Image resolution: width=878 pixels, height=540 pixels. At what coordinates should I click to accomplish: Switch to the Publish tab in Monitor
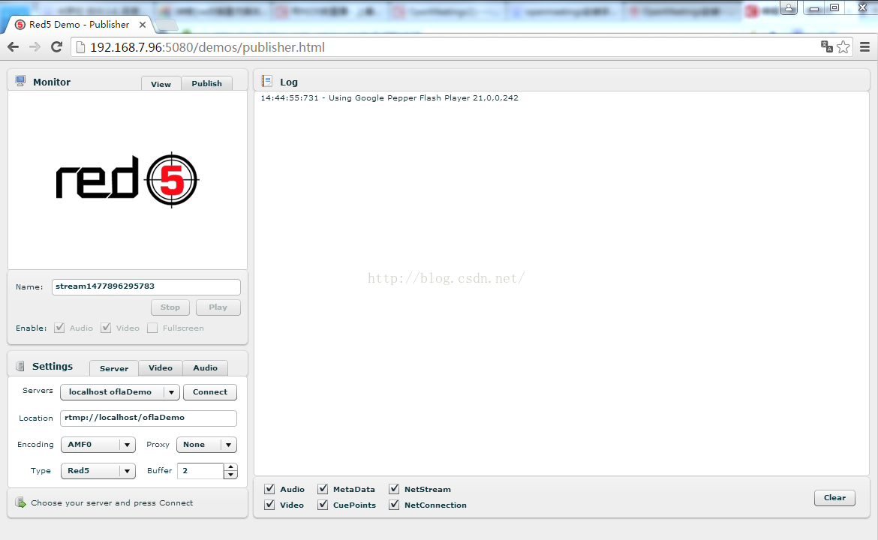[x=206, y=82]
